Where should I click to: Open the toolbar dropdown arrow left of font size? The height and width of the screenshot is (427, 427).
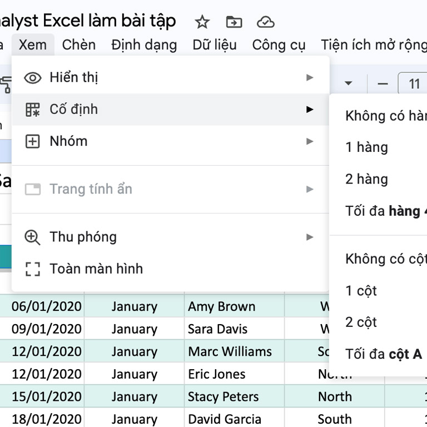coord(349,83)
